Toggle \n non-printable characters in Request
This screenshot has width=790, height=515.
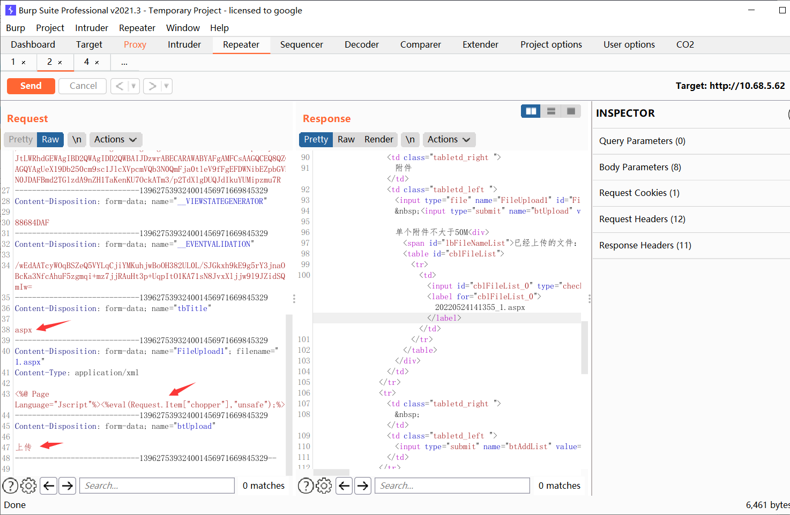point(77,139)
